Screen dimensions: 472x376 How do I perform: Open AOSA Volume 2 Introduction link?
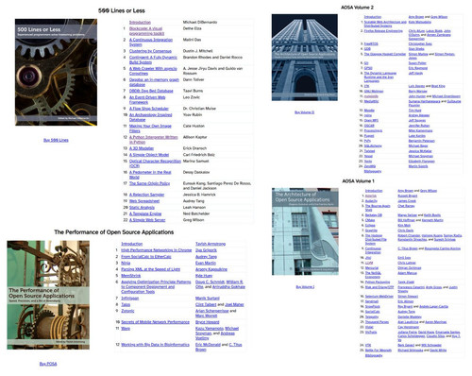pos(373,17)
